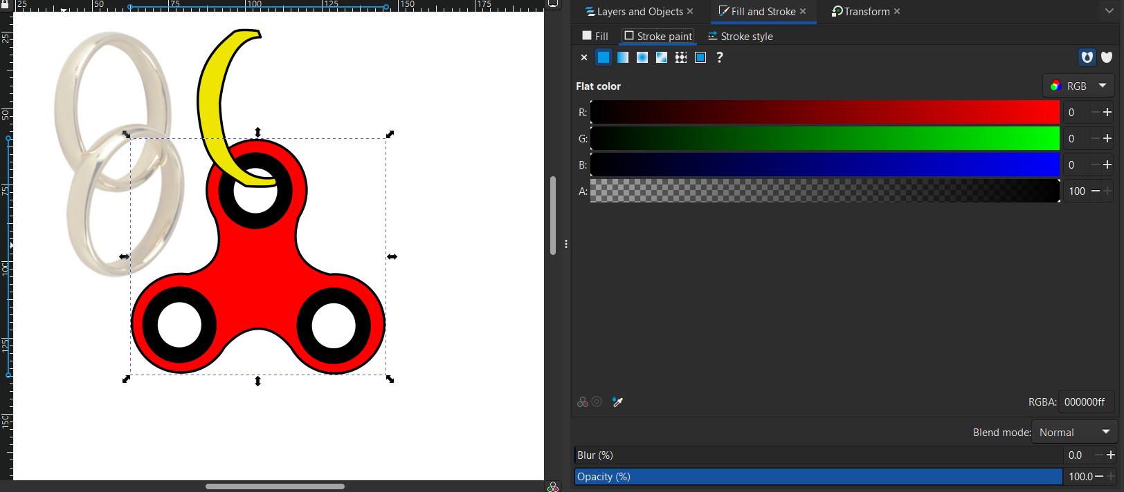Toggle color managed icon

click(x=583, y=402)
